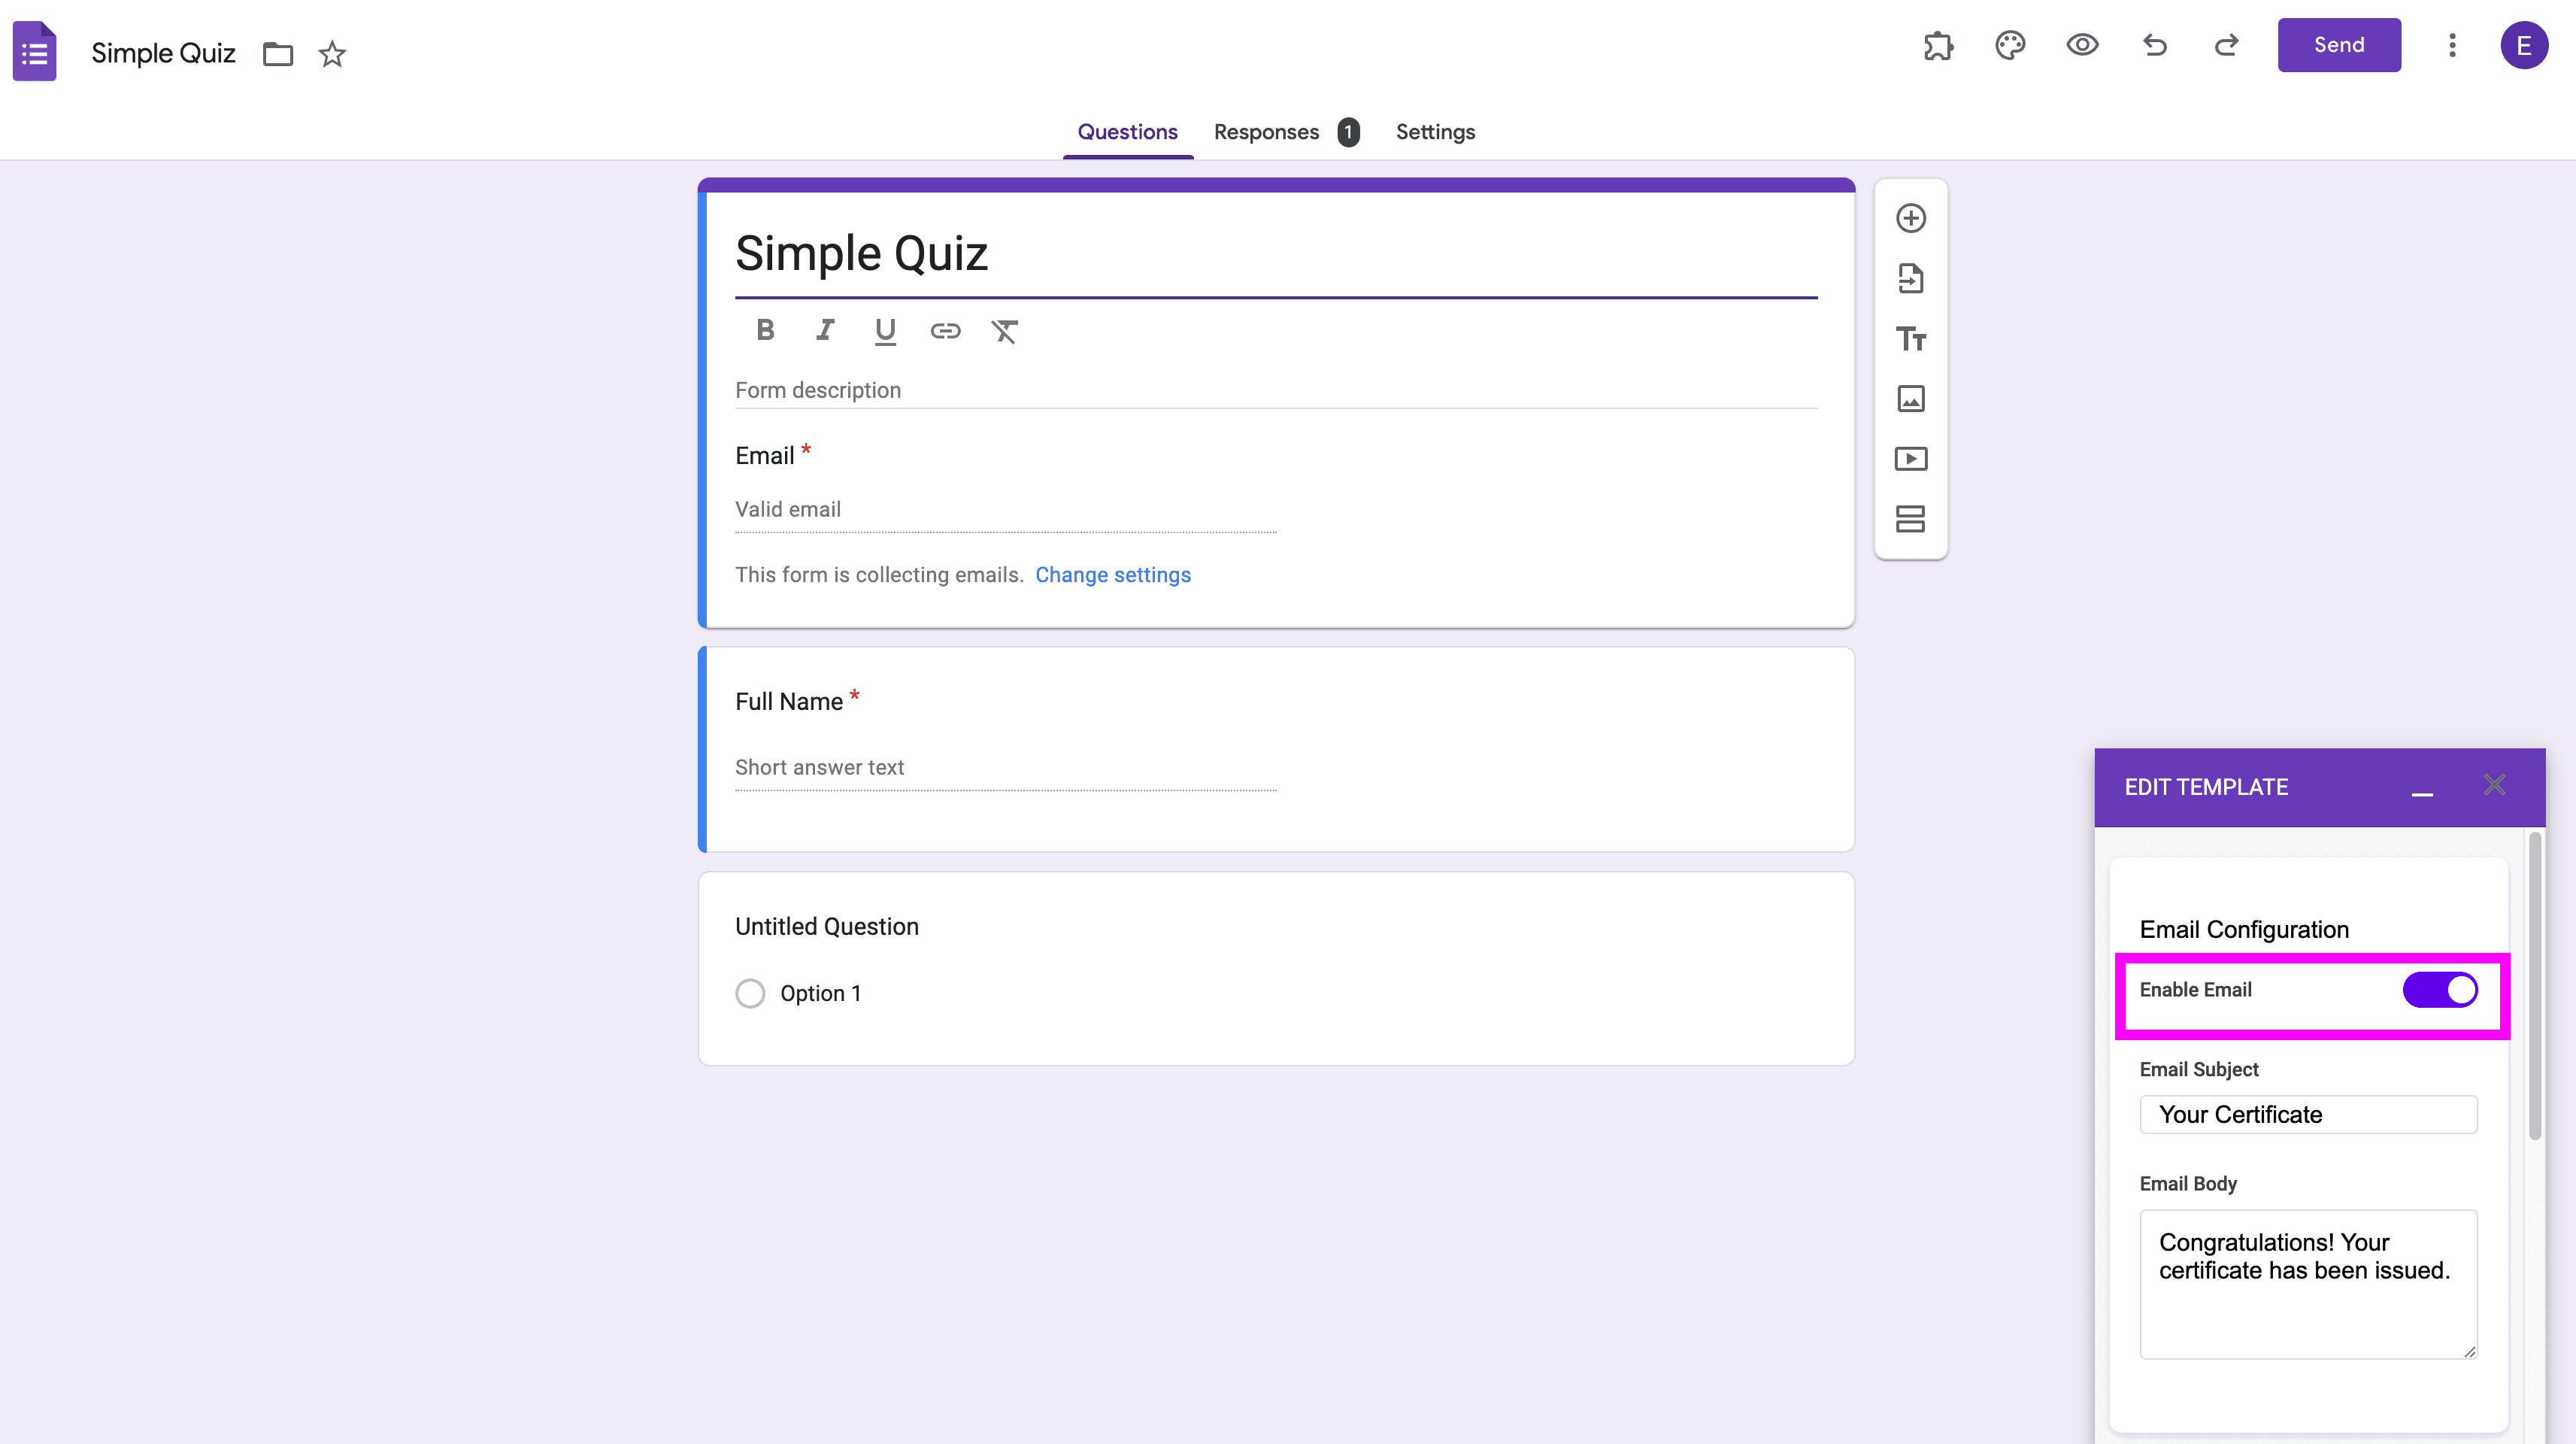
Task: Add a new section to form
Action: 1910,519
